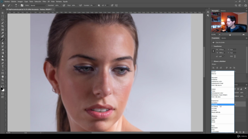Click align left edges button
Image resolution: width=248 pixels, height=139 pixels.
click(214, 68)
